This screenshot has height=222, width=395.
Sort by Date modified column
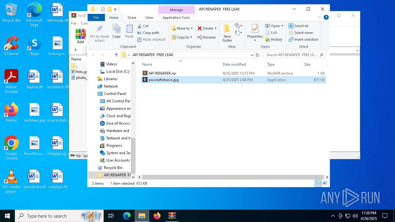coord(243,64)
